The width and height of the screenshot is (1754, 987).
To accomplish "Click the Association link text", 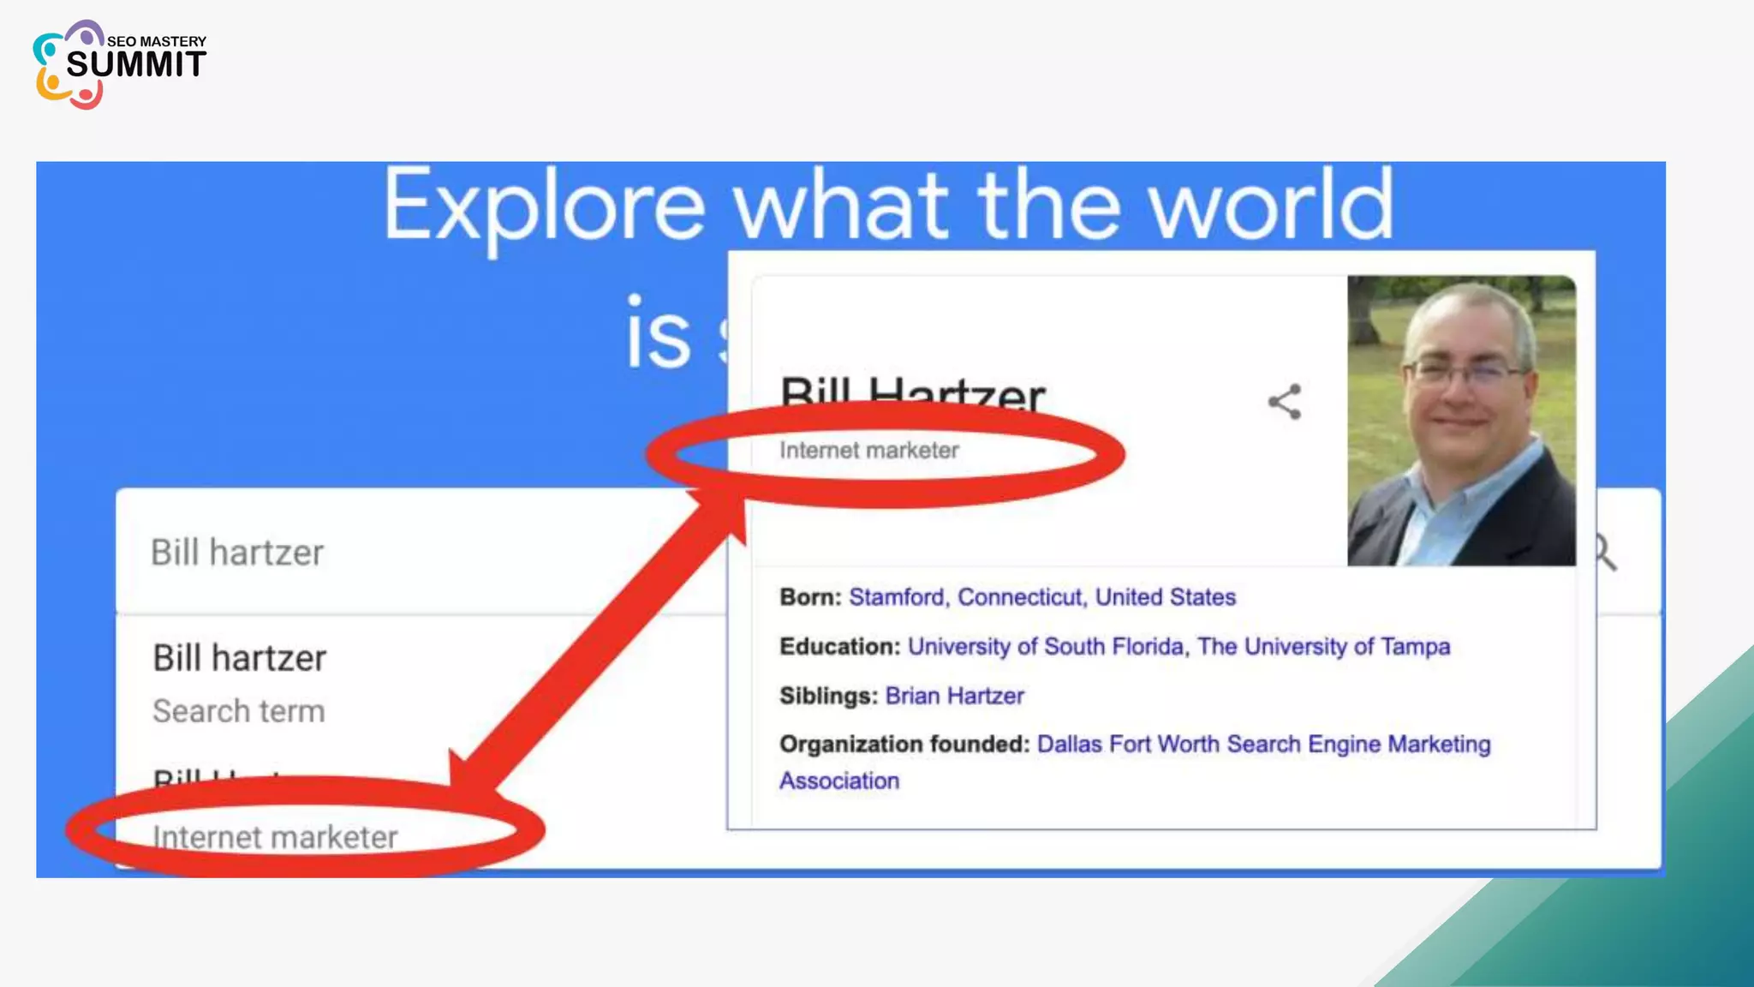I will pos(838,781).
